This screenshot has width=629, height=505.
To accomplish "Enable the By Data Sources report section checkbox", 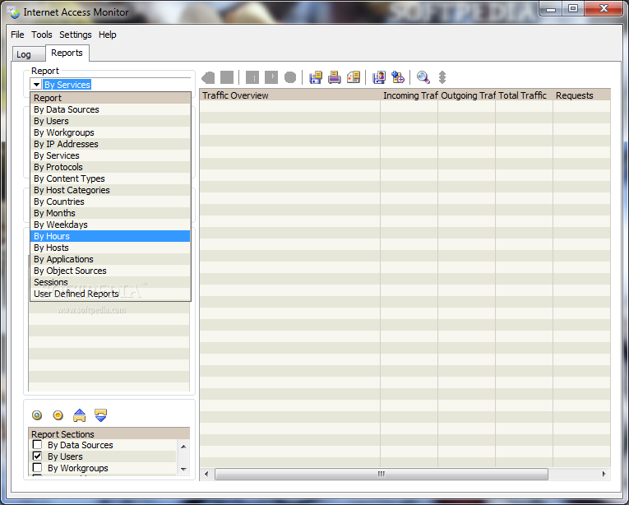I will [x=37, y=445].
